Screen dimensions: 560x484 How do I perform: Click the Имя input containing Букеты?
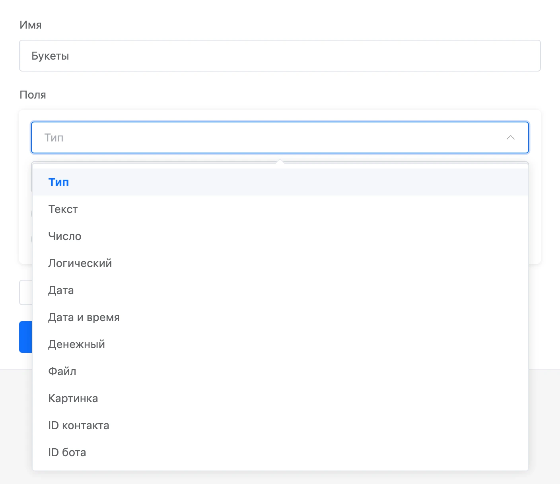280,56
